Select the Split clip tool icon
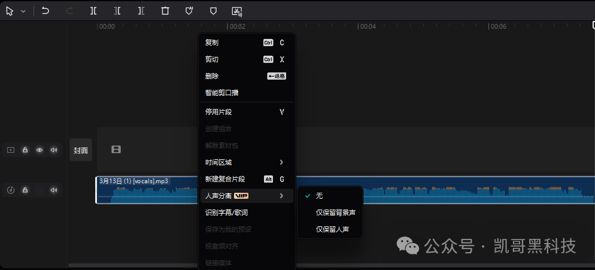The width and height of the screenshot is (595, 270). (x=93, y=11)
